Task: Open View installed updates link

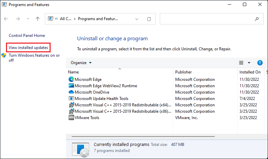Action: click(x=28, y=48)
